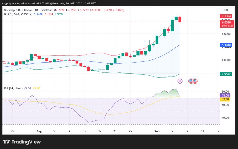Click the change value −0.4391 (−6.02%)
The width and height of the screenshot is (238, 149).
113,10
